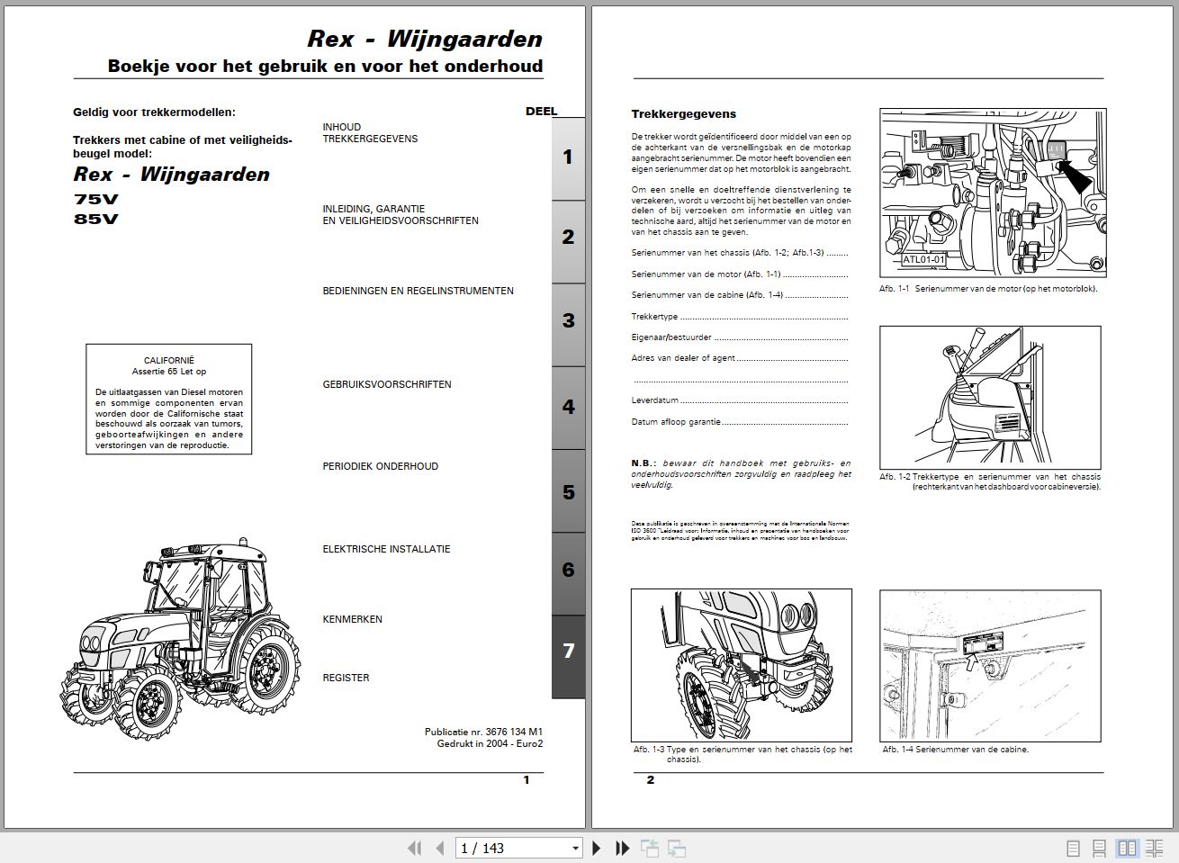1179x863 pixels.
Task: Click REGISTER contents entry
Action: [346, 678]
